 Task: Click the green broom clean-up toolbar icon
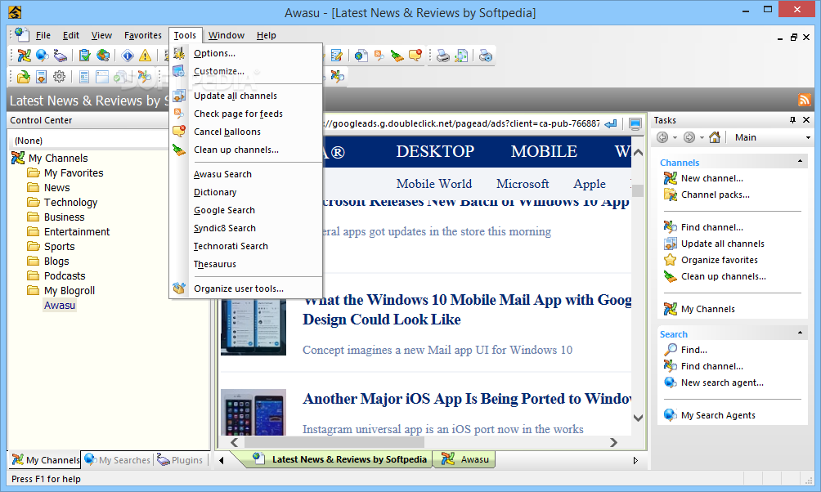coord(397,55)
